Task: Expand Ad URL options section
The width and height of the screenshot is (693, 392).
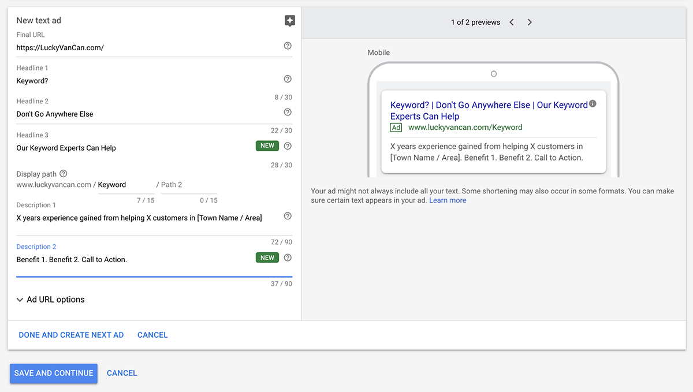Action: (51, 300)
